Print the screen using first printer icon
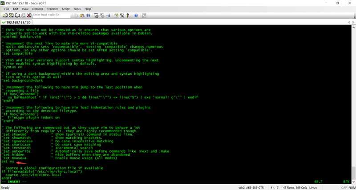 tap(97, 16)
